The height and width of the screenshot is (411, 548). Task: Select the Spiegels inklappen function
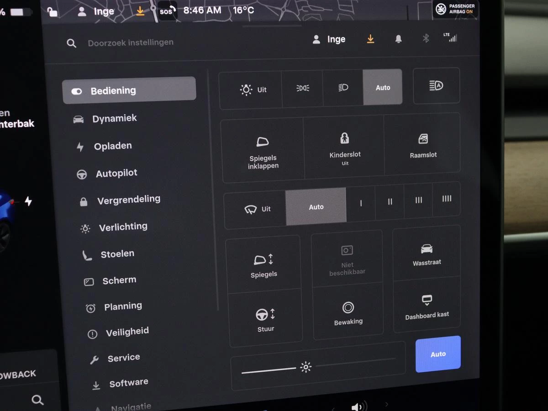tap(263, 151)
